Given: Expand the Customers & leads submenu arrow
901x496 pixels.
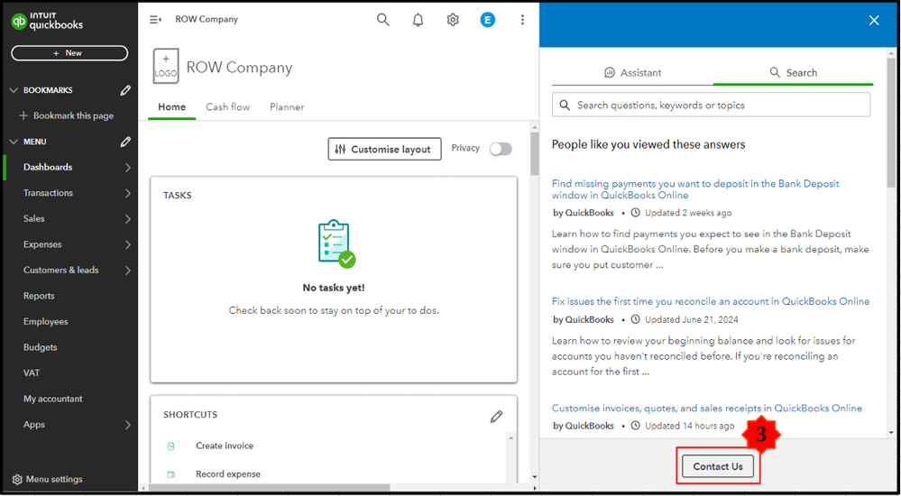Looking at the screenshot, I should click(x=127, y=271).
